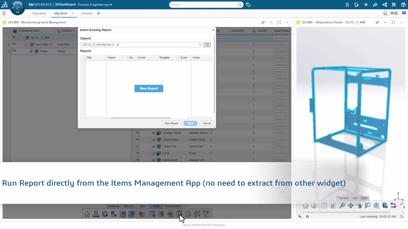Viewport: 408px width, 229px height.
Task: Collapse the Inner Parts tree node
Action: pos(26,45)
